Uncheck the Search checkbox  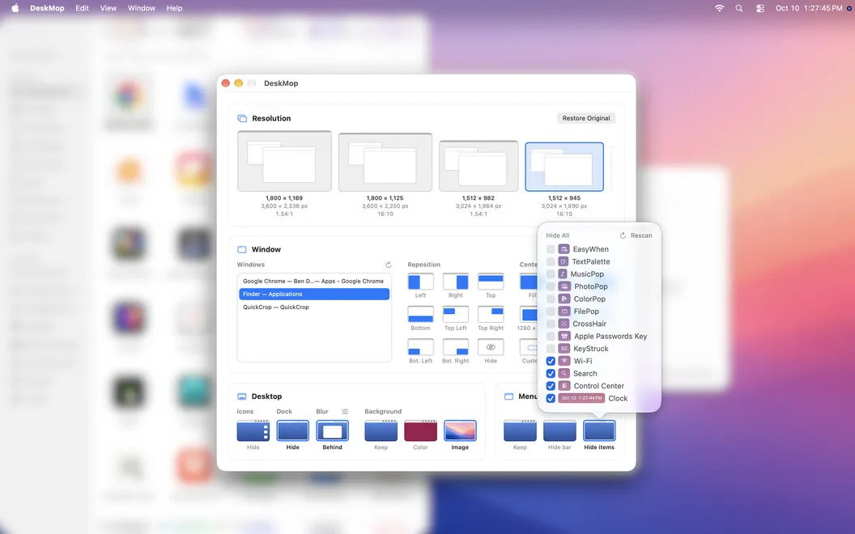point(551,374)
